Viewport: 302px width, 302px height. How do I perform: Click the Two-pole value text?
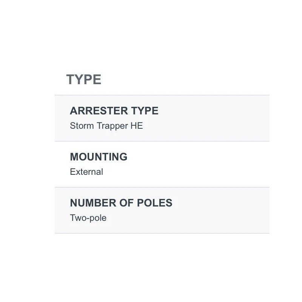pos(88,218)
